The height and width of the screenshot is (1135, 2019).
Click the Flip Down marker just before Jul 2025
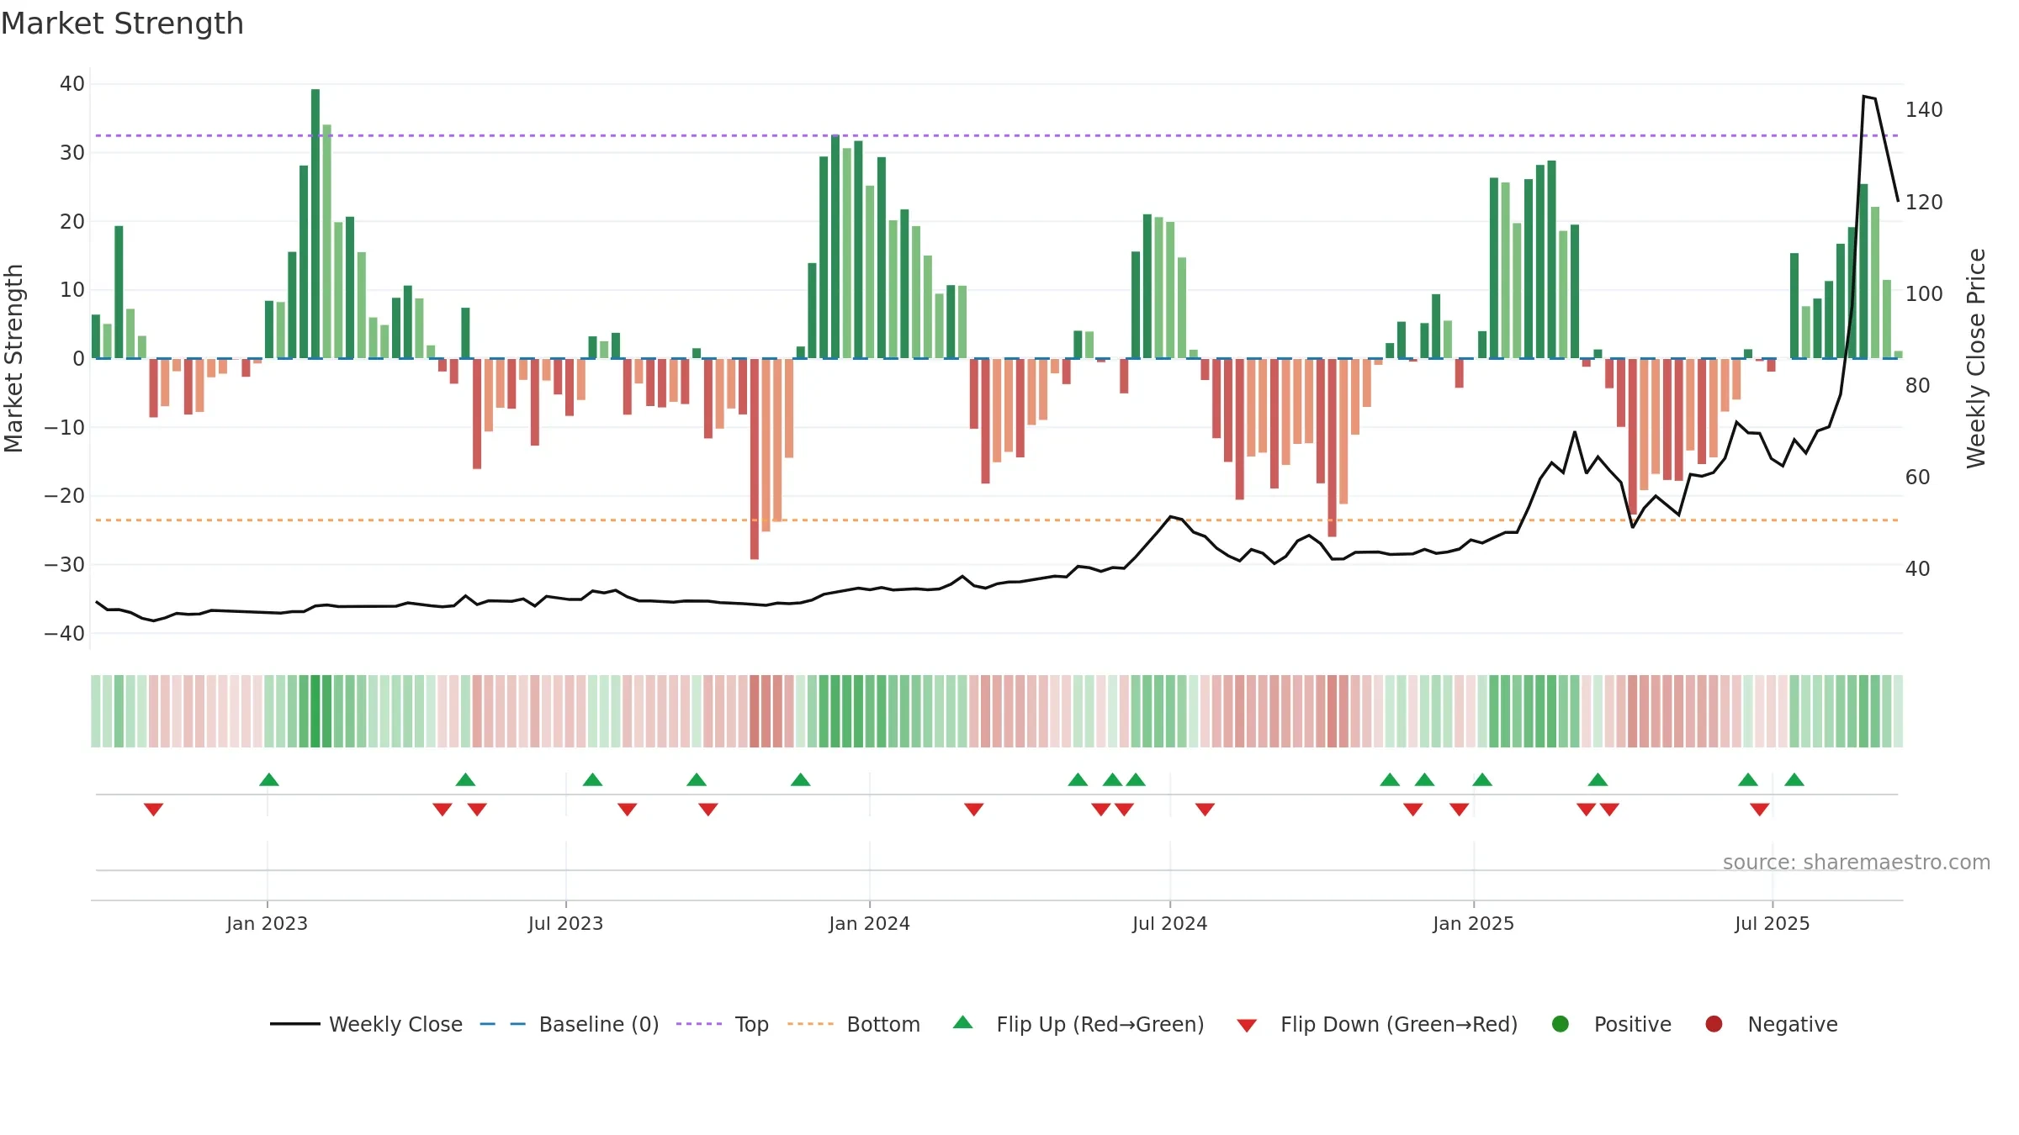click(1760, 810)
